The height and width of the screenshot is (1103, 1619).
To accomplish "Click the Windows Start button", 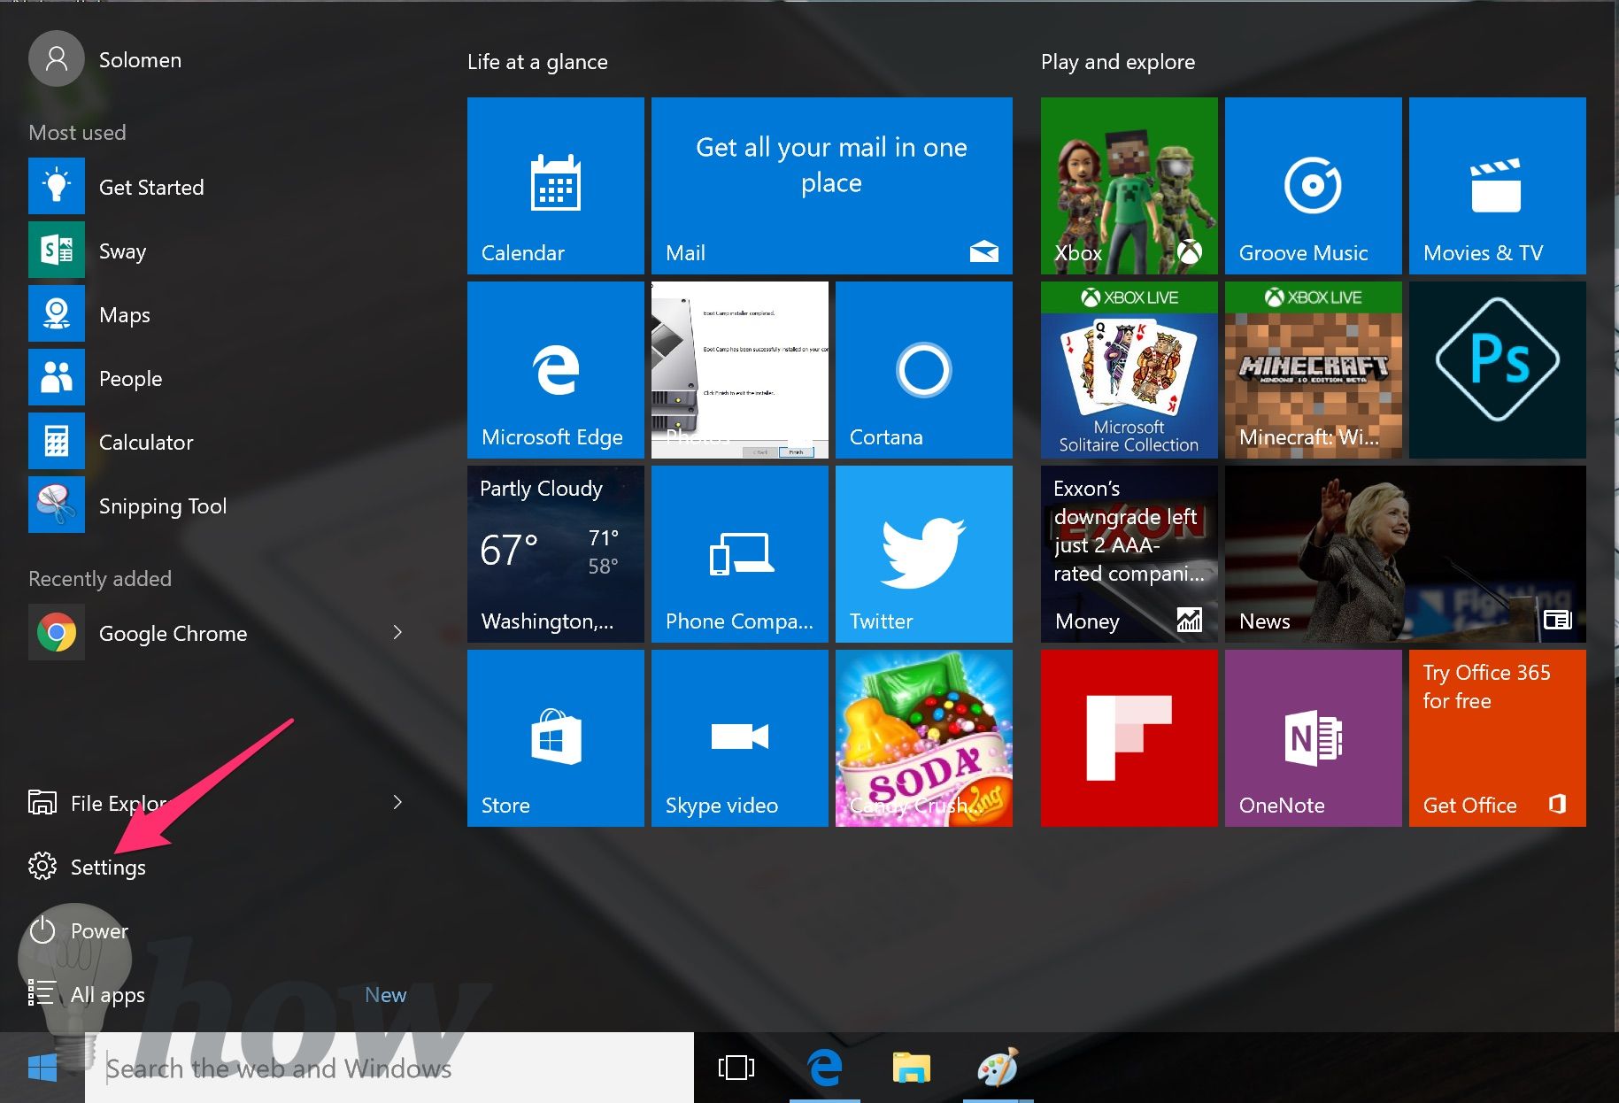I will [x=42, y=1068].
